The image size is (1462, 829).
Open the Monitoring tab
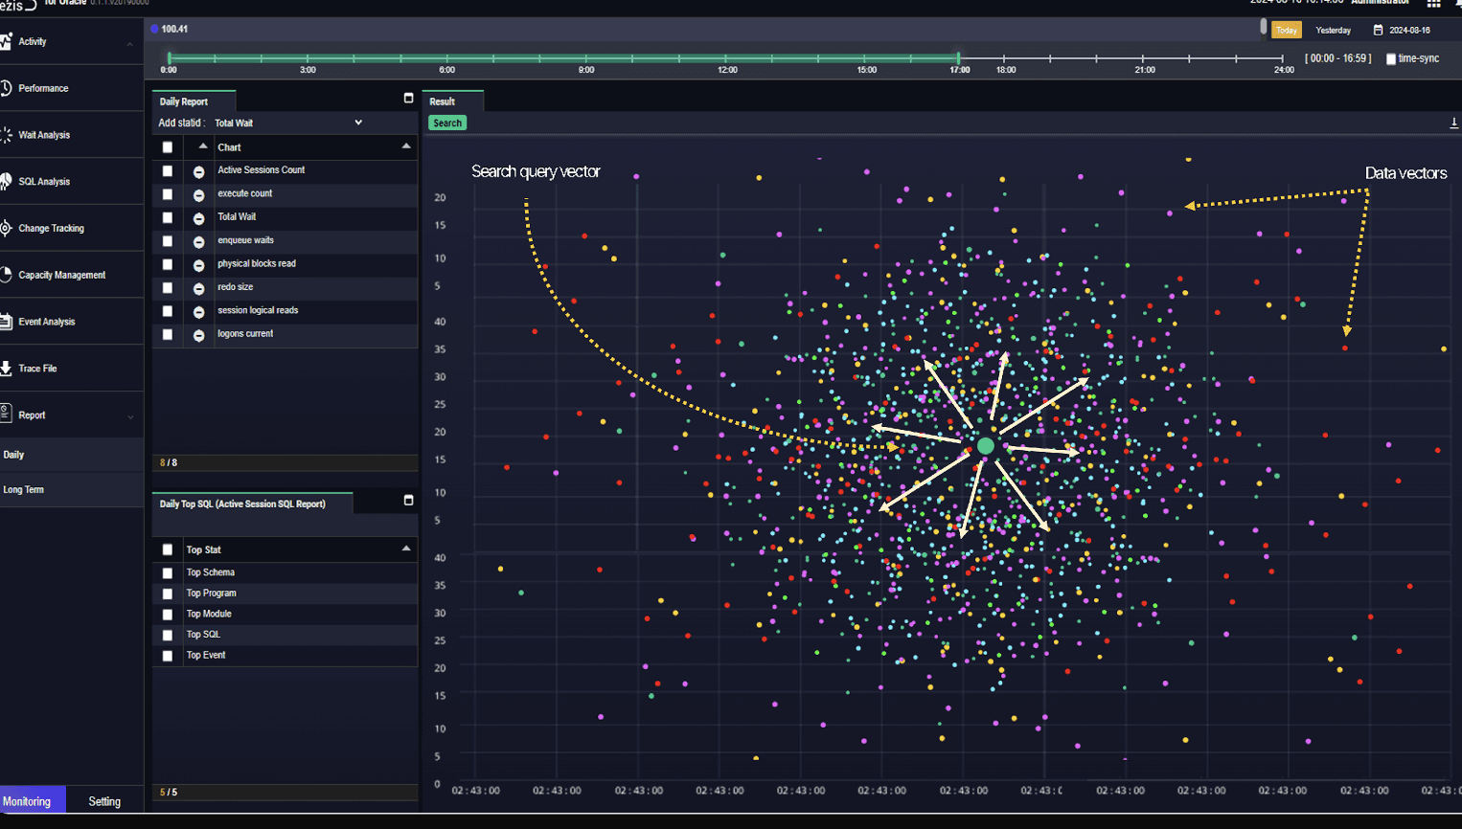pyautogui.click(x=33, y=801)
